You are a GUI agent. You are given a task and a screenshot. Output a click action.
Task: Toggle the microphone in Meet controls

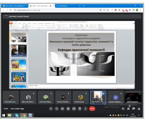[51, 108]
